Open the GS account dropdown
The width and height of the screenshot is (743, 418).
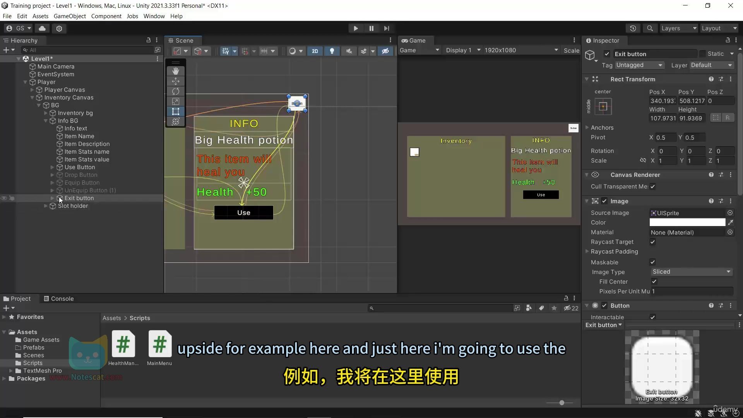point(19,28)
